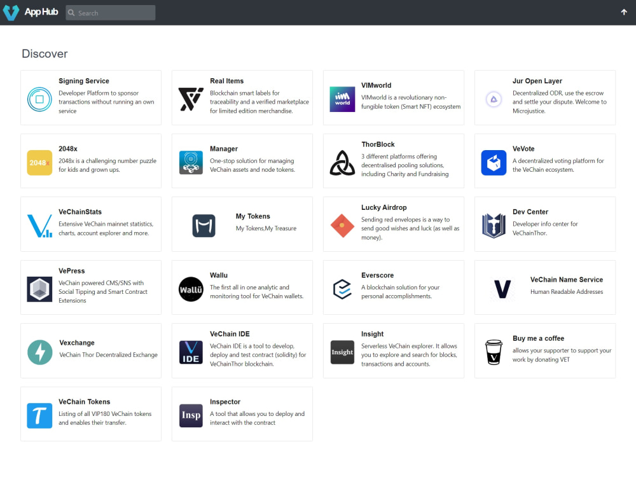Screen dimensions: 636x477
Task: Click the ThorBlock title
Action: (x=378, y=144)
